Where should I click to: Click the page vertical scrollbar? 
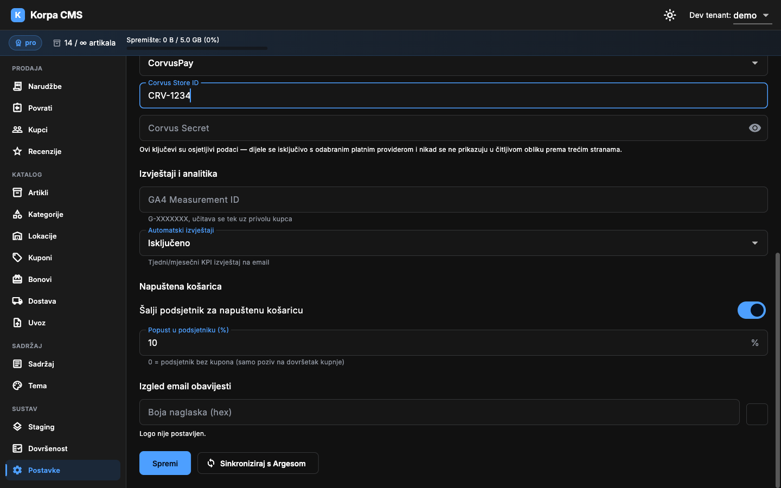[x=778, y=369]
